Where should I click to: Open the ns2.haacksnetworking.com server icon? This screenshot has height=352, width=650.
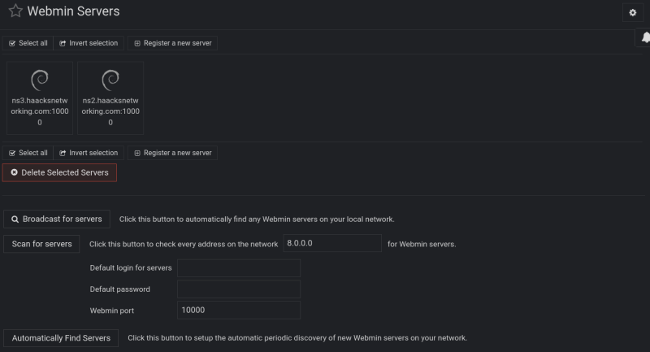pyautogui.click(x=110, y=80)
